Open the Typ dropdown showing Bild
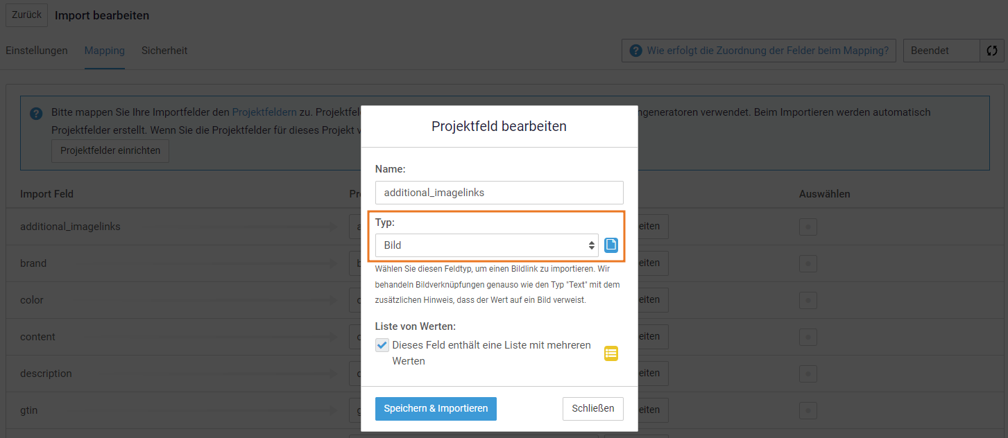Image resolution: width=1008 pixels, height=438 pixels. pyautogui.click(x=487, y=245)
